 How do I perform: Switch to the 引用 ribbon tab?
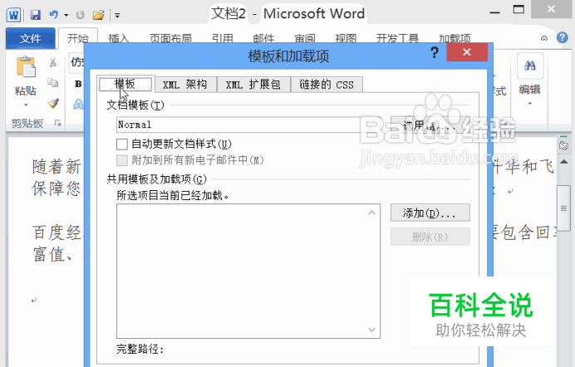[222, 38]
